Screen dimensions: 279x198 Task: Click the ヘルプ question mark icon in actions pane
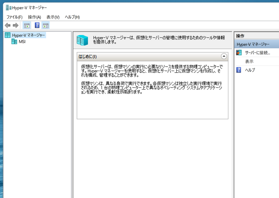pos(238,70)
